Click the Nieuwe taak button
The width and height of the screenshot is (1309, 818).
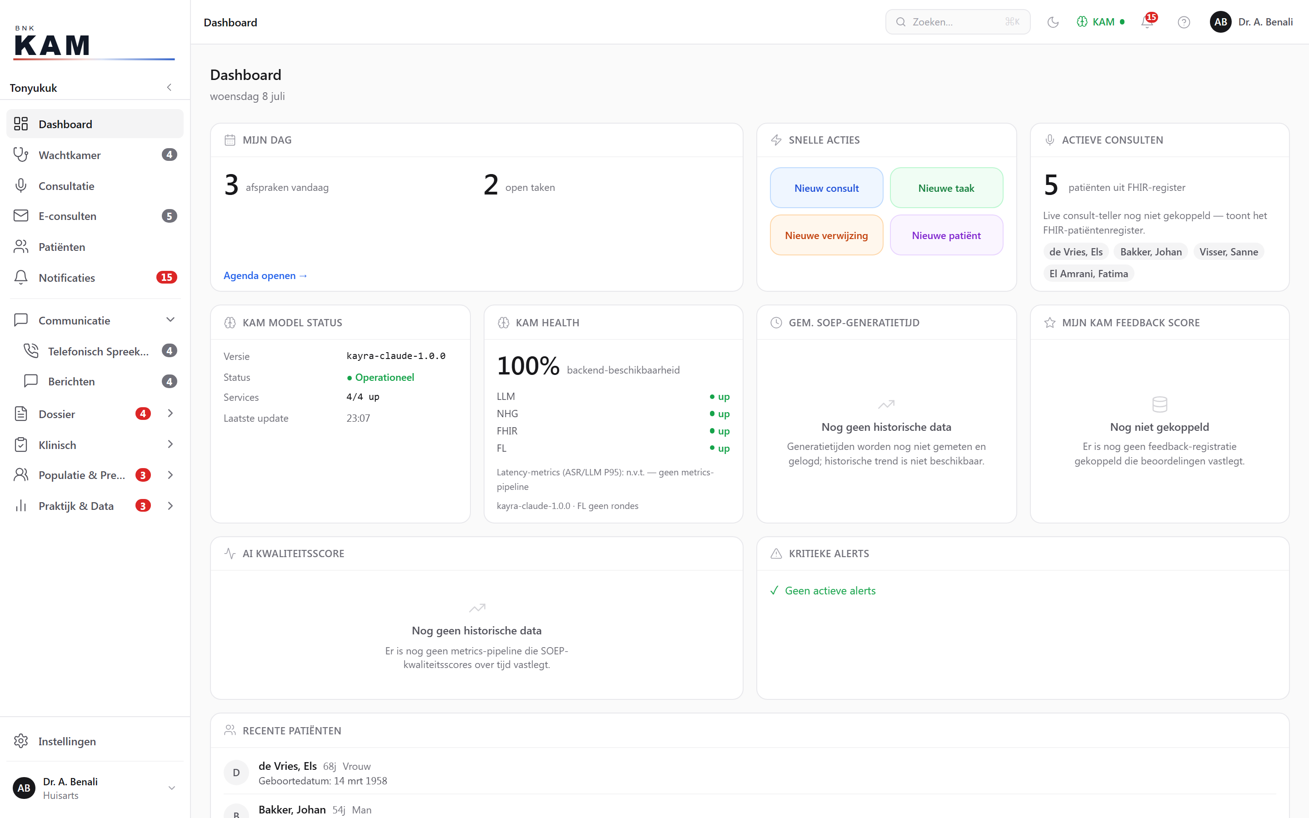coord(946,188)
